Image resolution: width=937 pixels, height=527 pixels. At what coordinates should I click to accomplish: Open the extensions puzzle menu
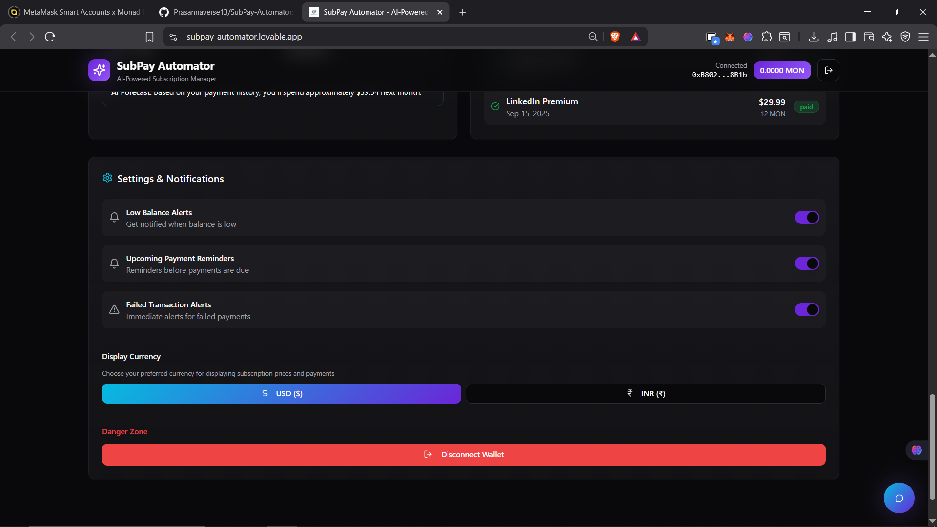click(766, 37)
